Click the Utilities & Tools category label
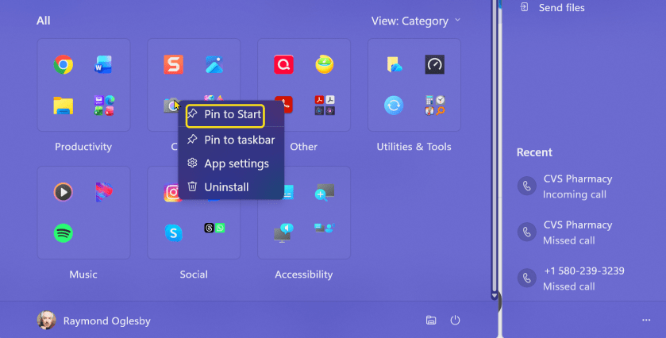This screenshot has height=338, width=666. (414, 147)
